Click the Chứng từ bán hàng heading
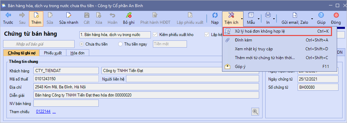Viewport: 347px width, 123px height. click(31, 34)
